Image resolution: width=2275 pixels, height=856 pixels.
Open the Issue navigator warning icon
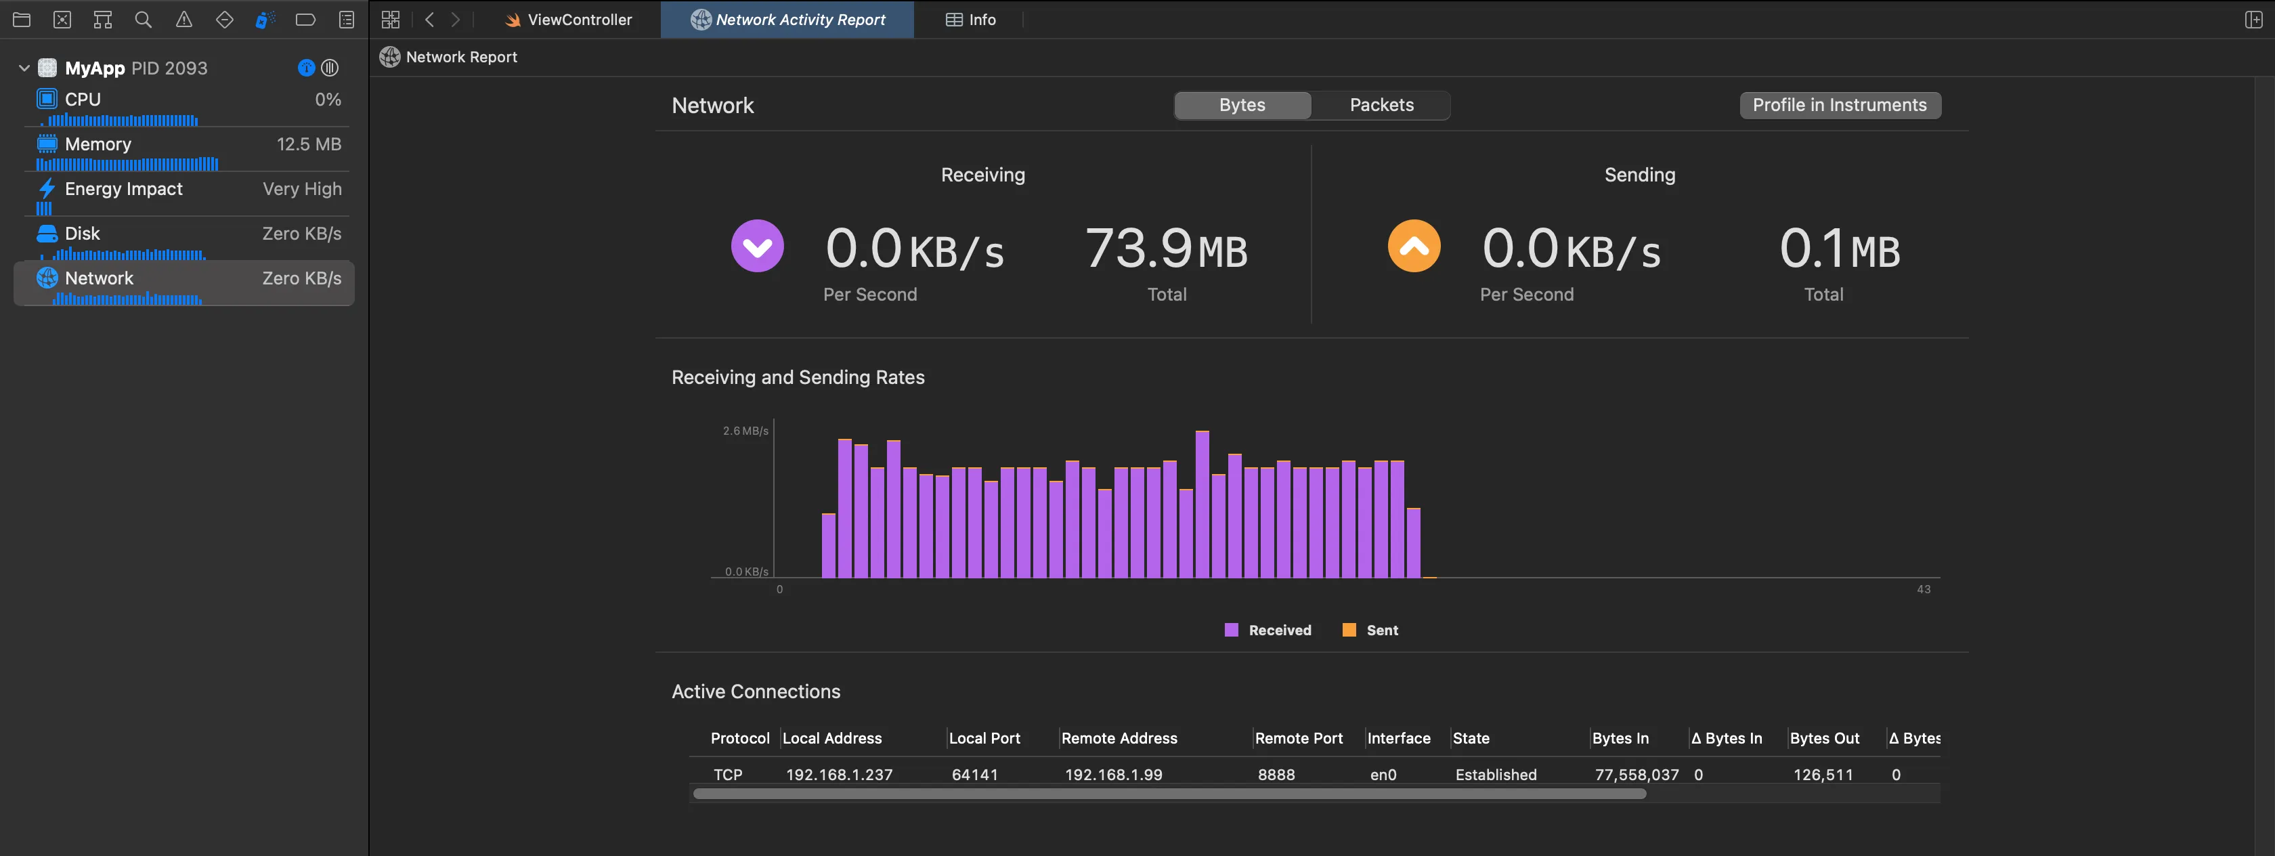183,20
